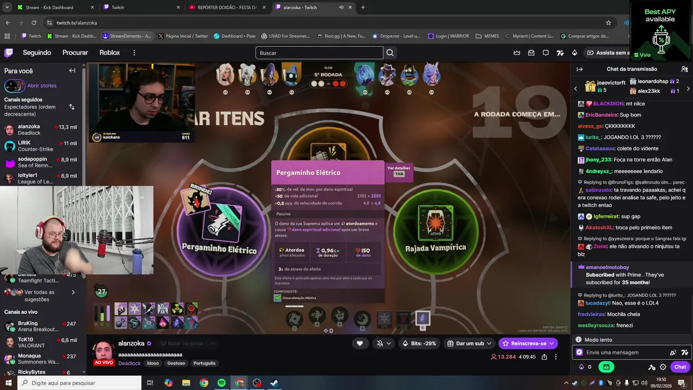Open a new browser tab

pos(363,8)
